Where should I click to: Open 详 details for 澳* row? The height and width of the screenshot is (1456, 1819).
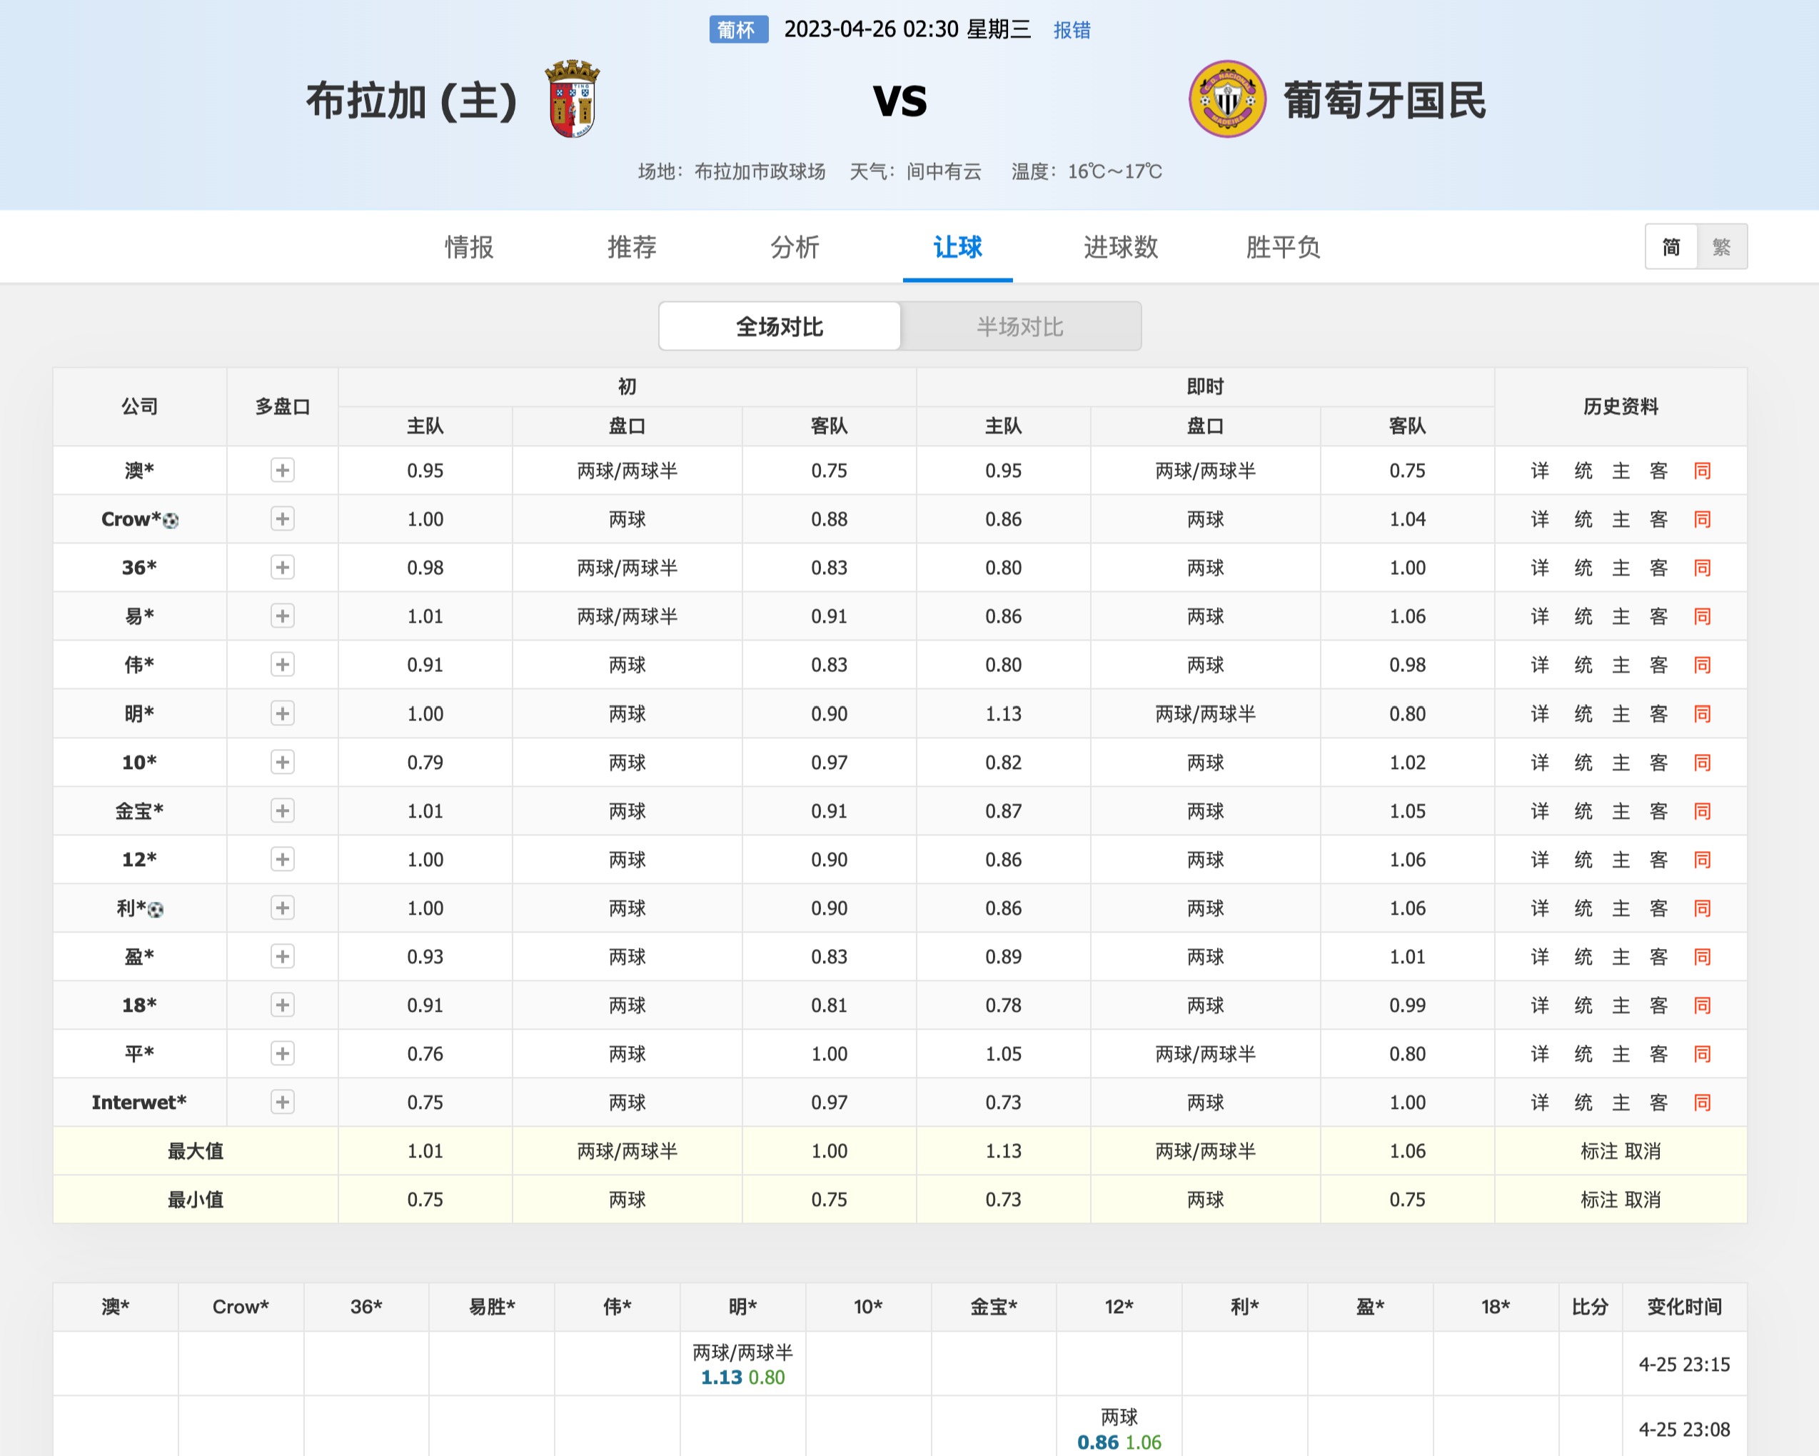point(1540,470)
